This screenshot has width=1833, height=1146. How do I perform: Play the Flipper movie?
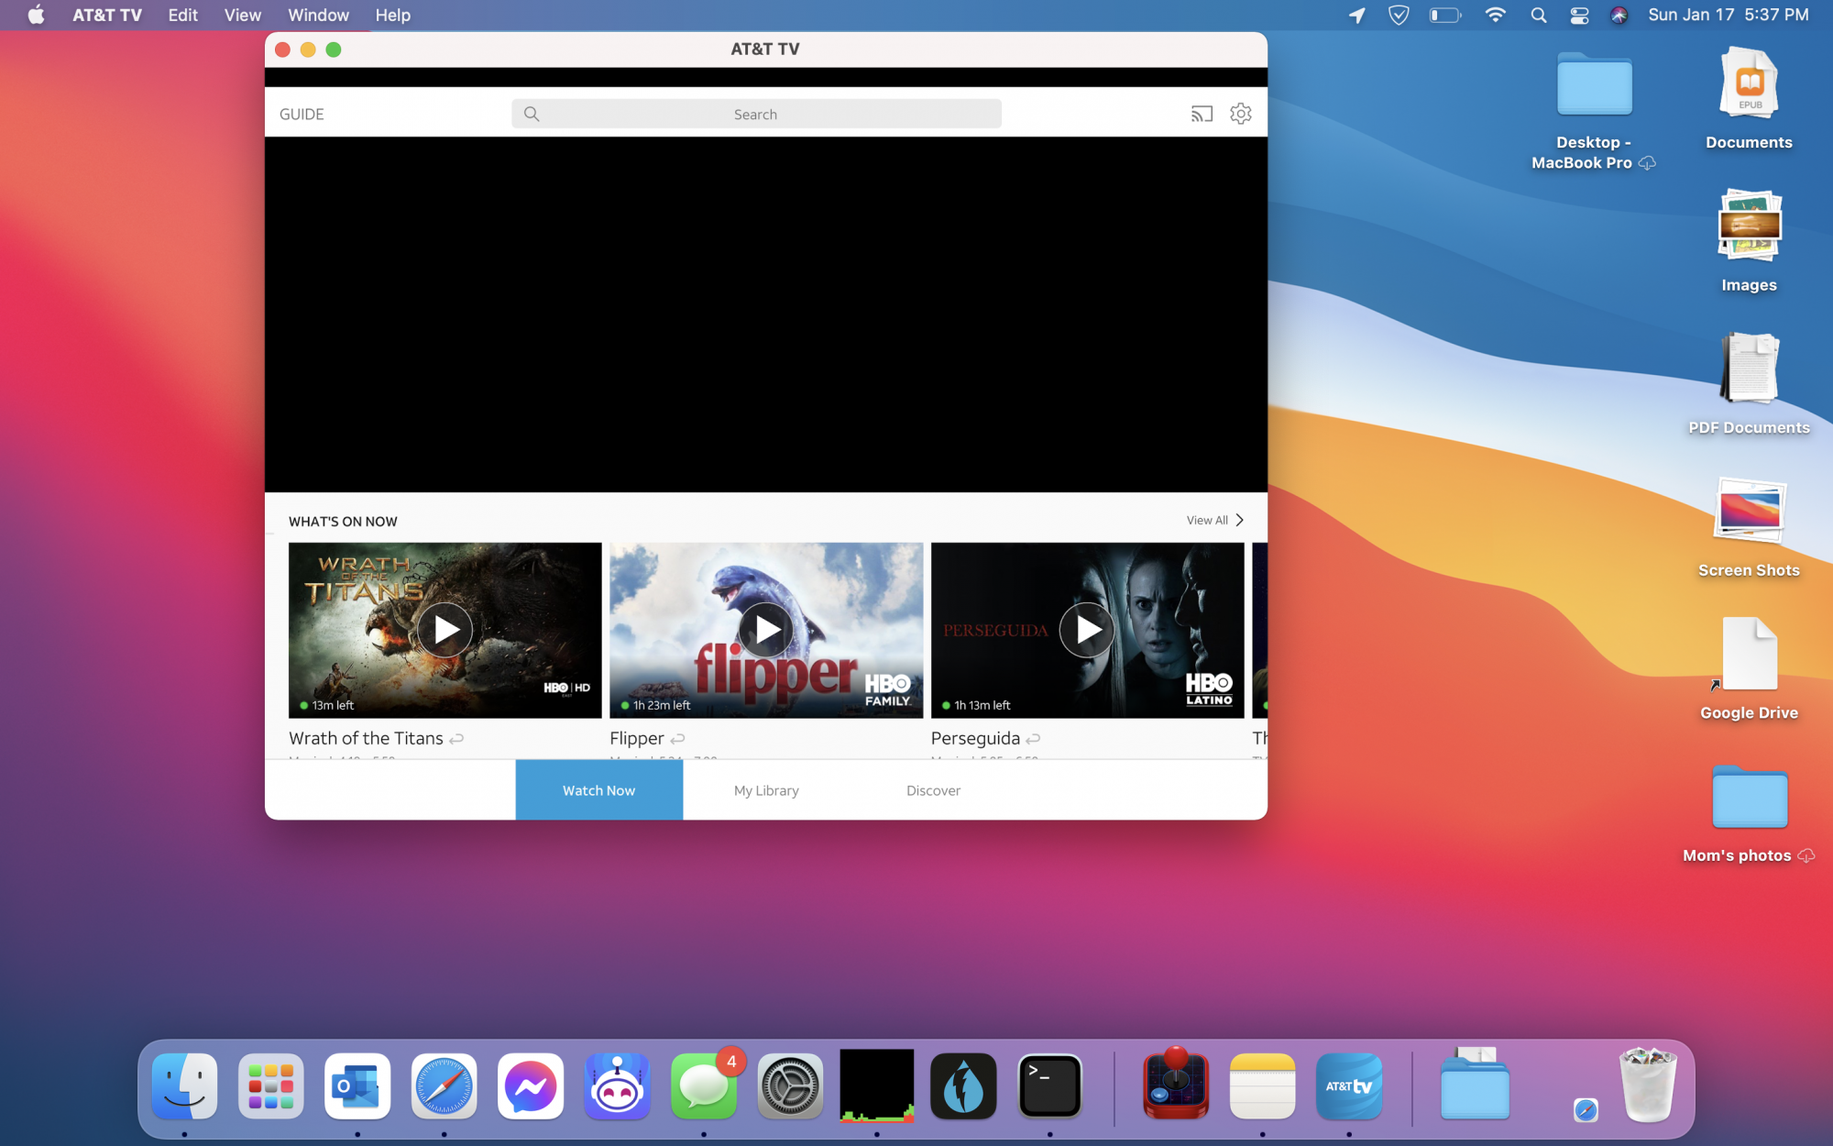(766, 630)
